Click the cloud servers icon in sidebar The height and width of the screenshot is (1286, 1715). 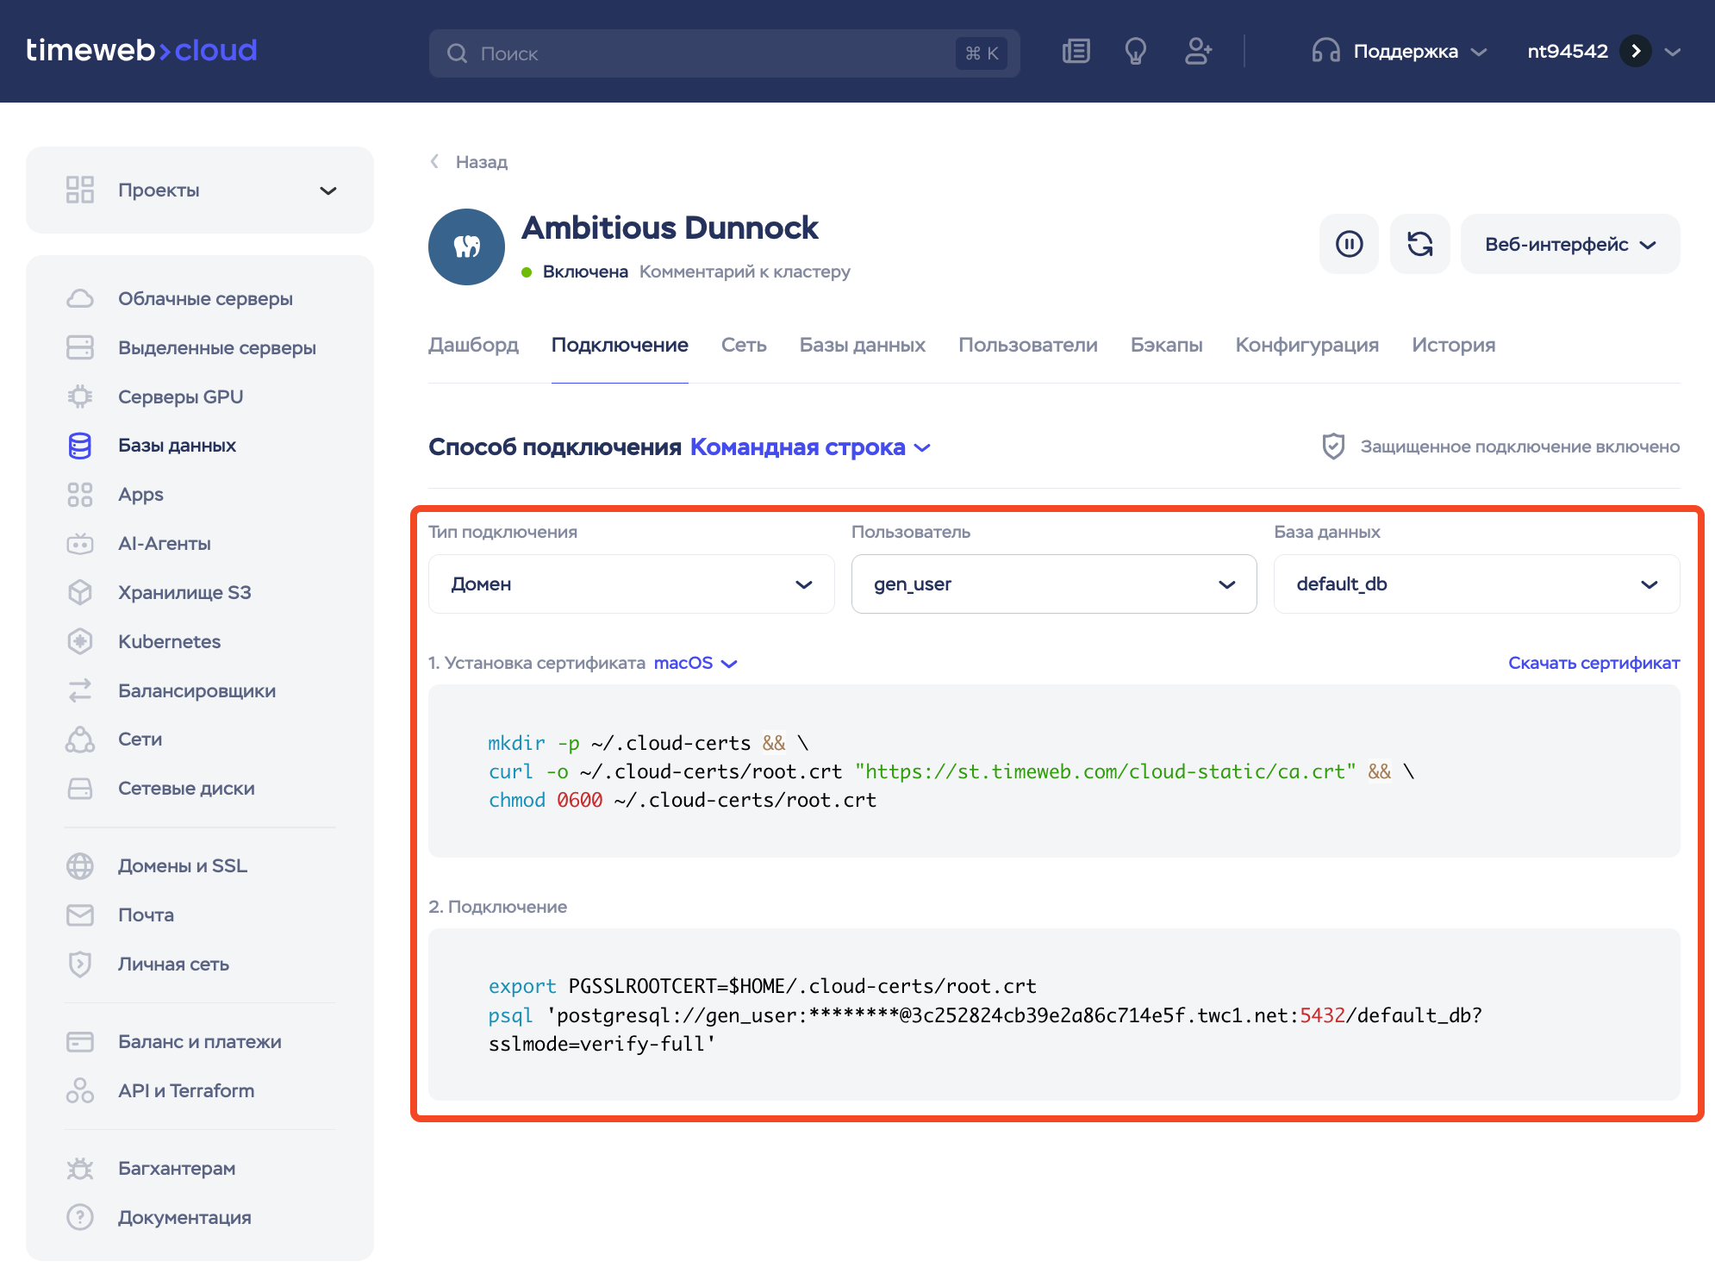[80, 298]
